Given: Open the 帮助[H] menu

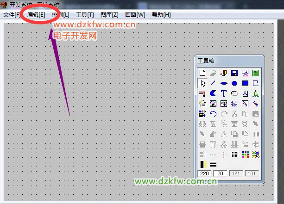Looking at the screenshot, I should coord(161,15).
